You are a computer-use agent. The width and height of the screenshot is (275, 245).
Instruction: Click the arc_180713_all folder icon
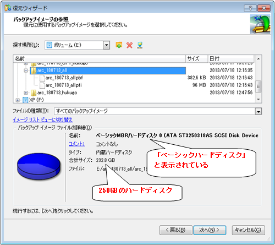click(34, 70)
